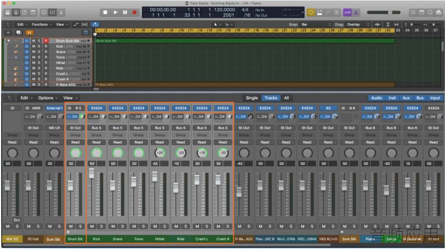Toggle the Aux channel filter button

point(406,98)
